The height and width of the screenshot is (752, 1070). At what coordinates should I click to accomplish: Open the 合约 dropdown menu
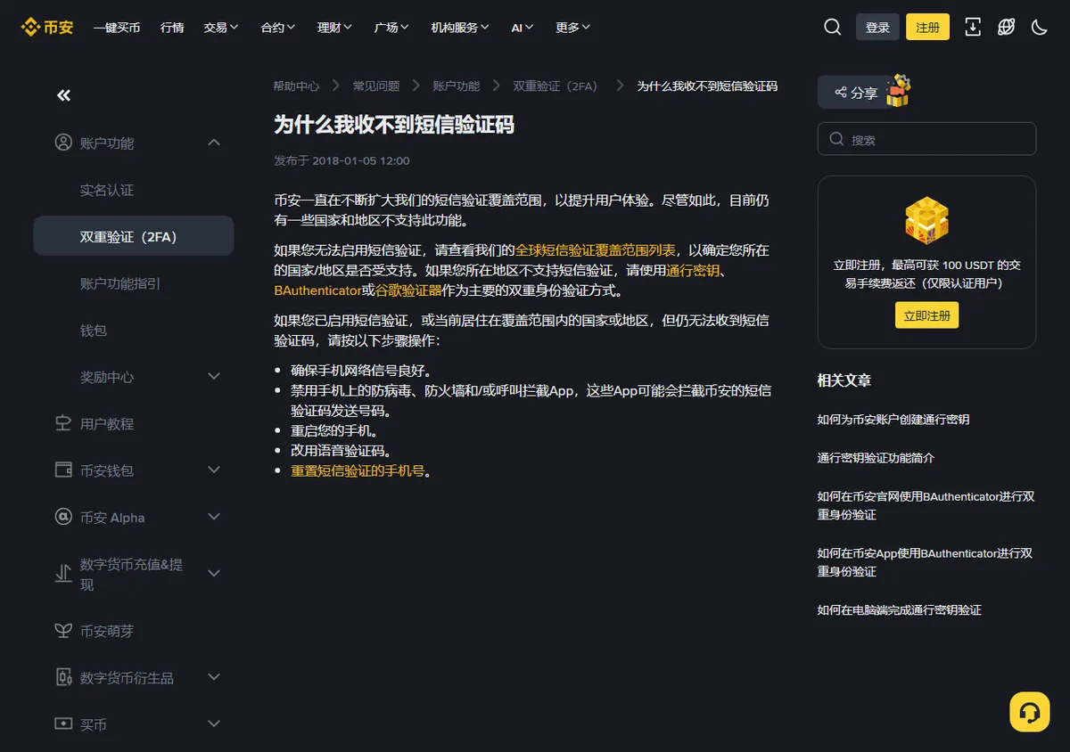tap(278, 27)
